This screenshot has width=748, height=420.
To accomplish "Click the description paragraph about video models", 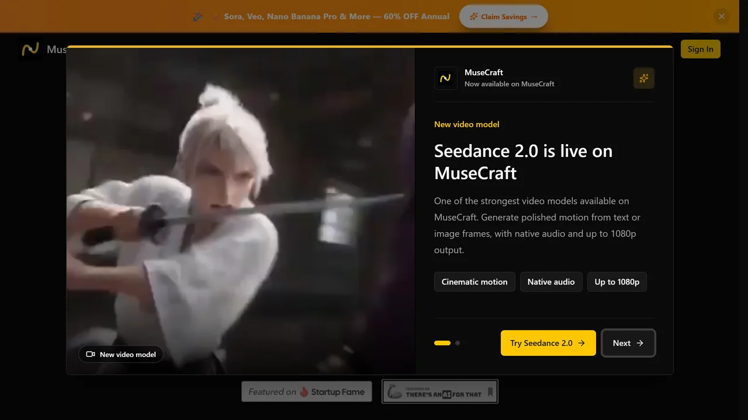I will tap(538, 225).
